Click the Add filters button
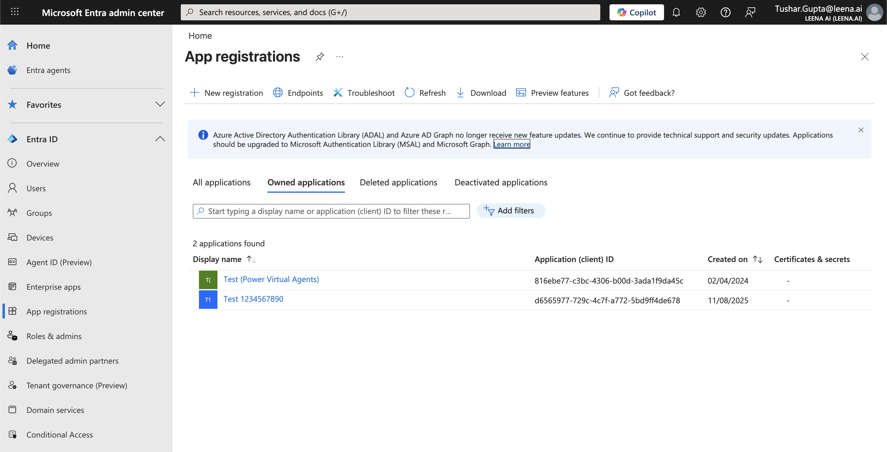Image resolution: width=887 pixels, height=452 pixels. pyautogui.click(x=511, y=210)
